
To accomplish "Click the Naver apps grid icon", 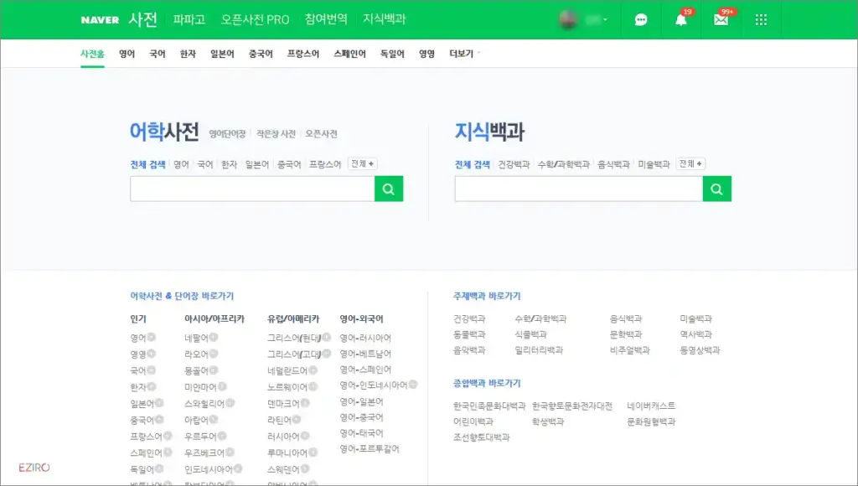I will (x=761, y=18).
